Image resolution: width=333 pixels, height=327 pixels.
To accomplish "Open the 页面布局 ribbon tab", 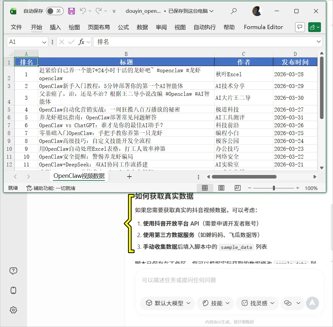I will (99, 27).
